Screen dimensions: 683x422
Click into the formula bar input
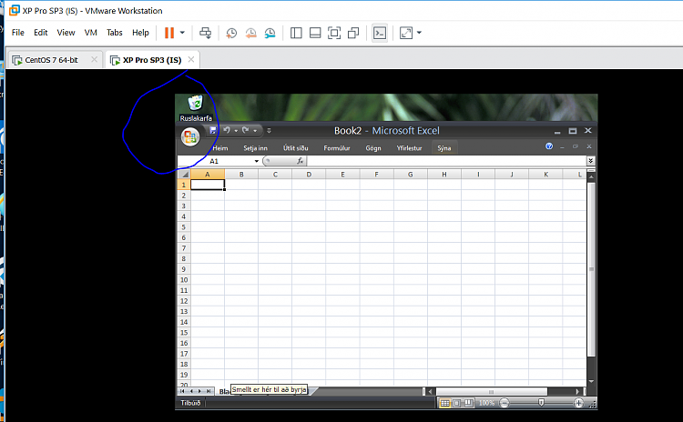pos(446,161)
